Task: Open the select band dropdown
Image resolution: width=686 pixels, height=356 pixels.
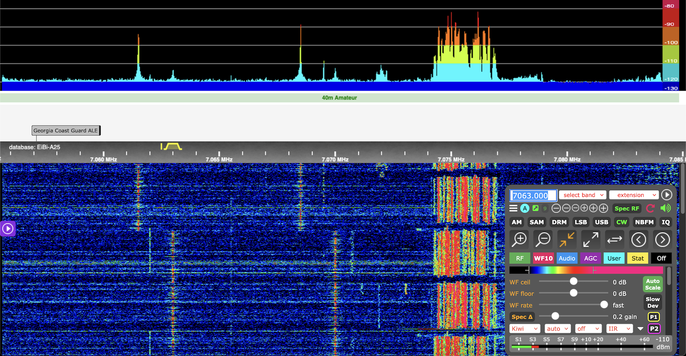Action: coord(583,195)
